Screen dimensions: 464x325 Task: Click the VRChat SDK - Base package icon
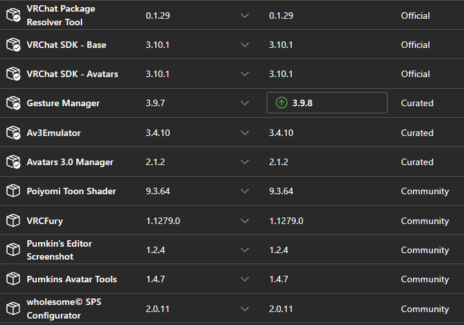click(14, 45)
